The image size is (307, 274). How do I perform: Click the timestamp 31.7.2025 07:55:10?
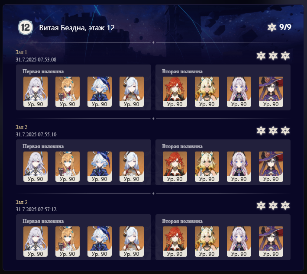coord(36,135)
